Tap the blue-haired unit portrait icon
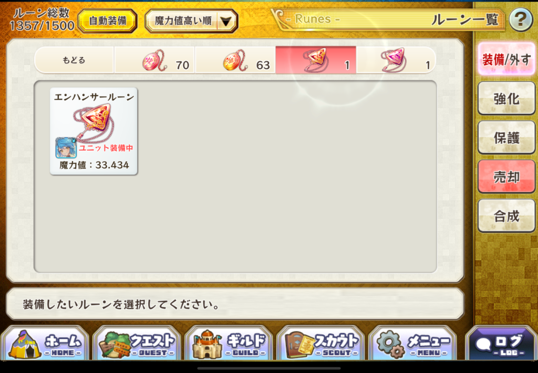The width and height of the screenshot is (538, 373). click(66, 147)
